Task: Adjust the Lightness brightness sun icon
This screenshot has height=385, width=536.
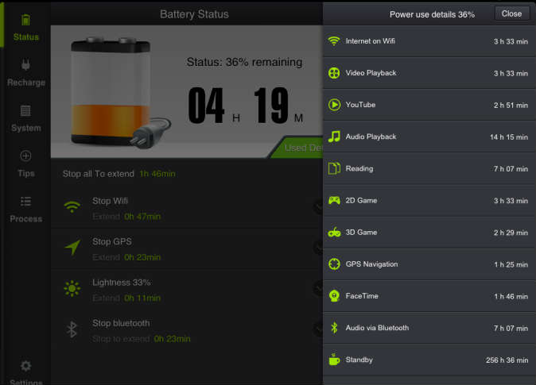Action: (x=72, y=289)
